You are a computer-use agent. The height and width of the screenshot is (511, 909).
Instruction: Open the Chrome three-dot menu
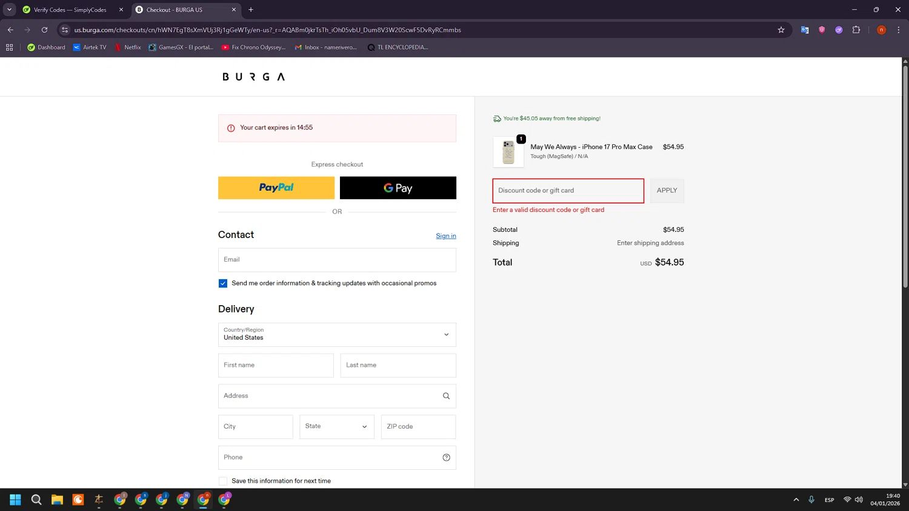[899, 30]
